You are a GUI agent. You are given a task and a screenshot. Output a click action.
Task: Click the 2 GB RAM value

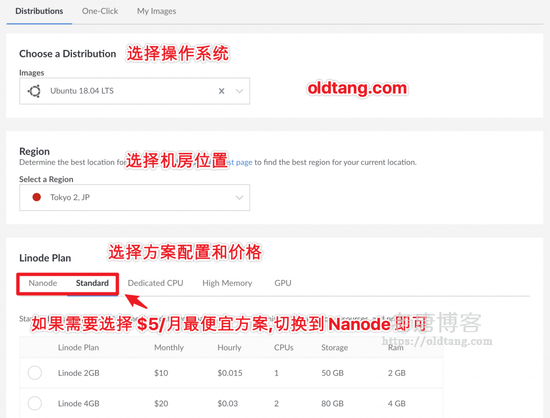pos(397,373)
